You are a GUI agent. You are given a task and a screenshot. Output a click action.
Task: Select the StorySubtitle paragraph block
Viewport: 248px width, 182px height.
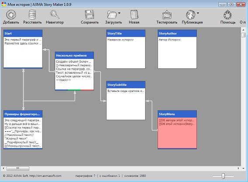126,101
